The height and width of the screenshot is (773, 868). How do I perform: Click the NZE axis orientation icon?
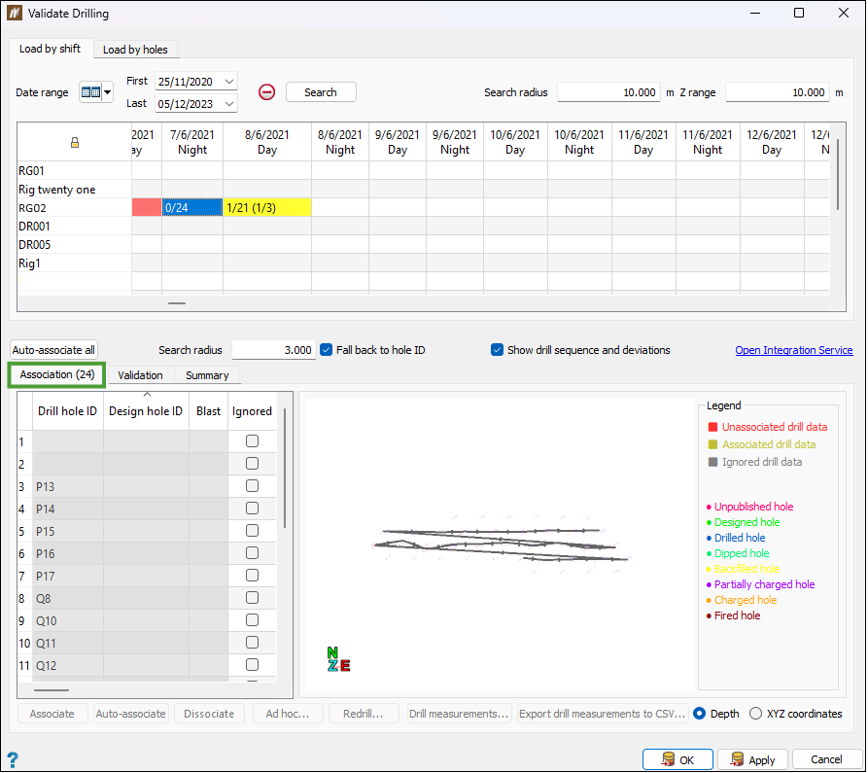(338, 659)
